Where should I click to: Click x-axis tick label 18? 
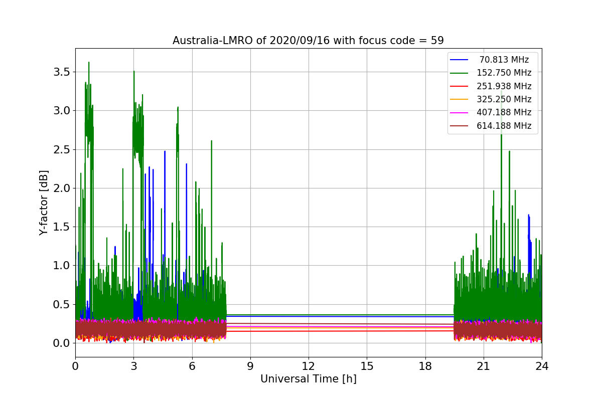pyautogui.click(x=425, y=366)
